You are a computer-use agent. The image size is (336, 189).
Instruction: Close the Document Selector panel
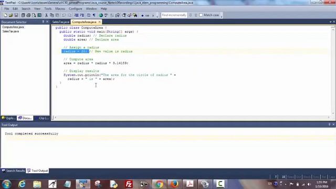47,22
